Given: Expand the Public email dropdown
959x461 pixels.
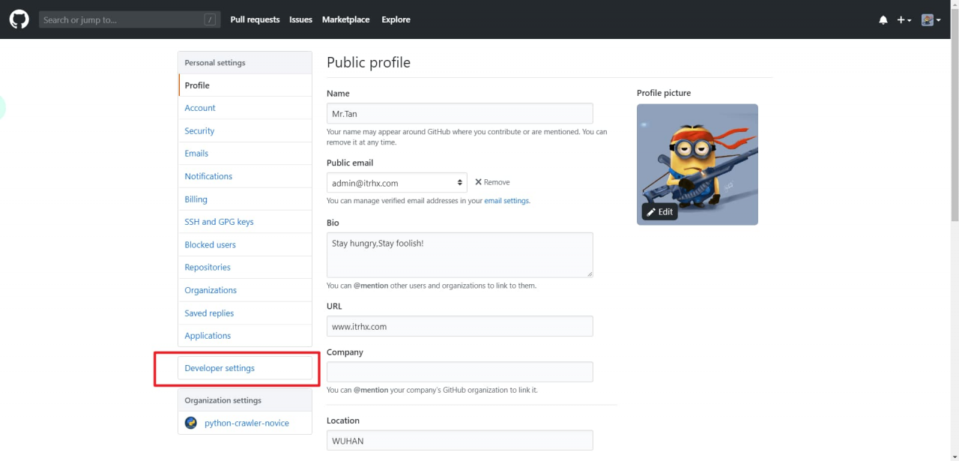Looking at the screenshot, I should [396, 183].
